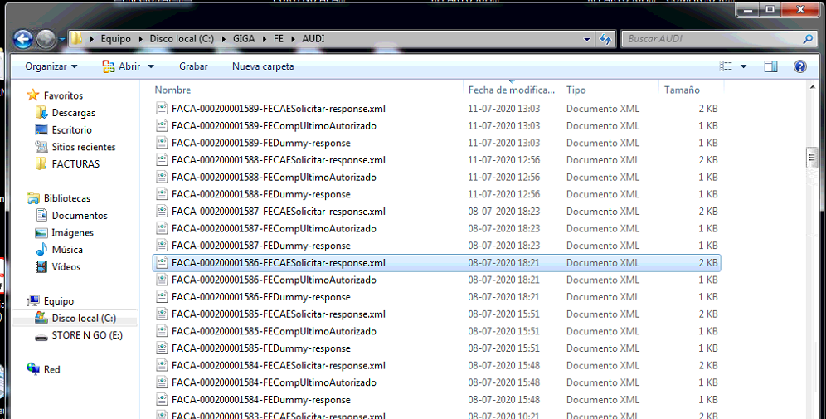Click the greyed Forward arrow button
The width and height of the screenshot is (826, 419).
(x=46, y=39)
